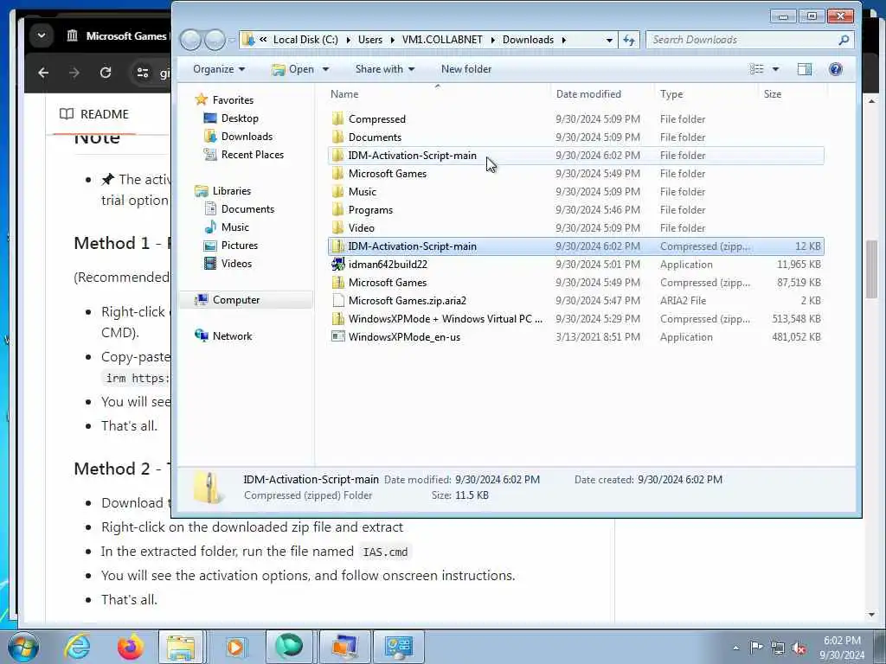Select the Documents folder in file list
Image resolution: width=886 pixels, height=664 pixels.
pyautogui.click(x=575, y=137)
